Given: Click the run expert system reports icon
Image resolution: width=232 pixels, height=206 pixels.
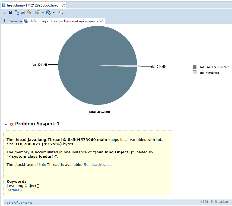Looking at the screenshot, I should click(x=38, y=12).
